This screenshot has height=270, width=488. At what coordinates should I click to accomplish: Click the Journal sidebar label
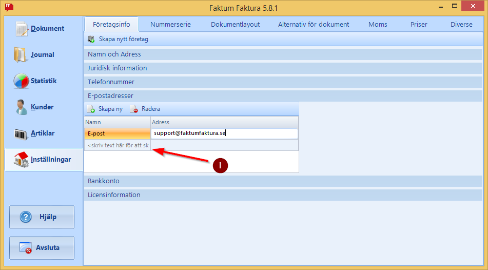pos(42,55)
